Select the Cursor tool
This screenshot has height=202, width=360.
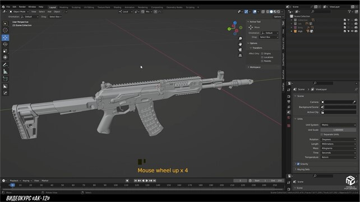click(5, 30)
